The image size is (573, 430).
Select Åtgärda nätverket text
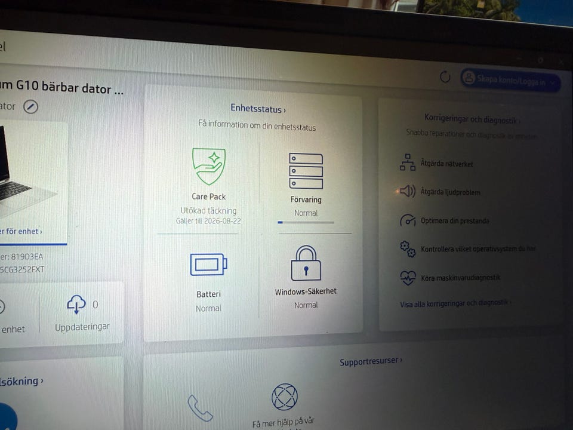446,164
